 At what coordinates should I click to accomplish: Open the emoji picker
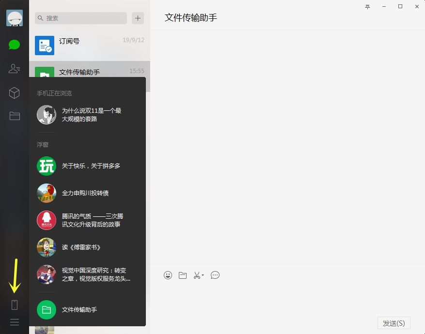click(x=168, y=275)
